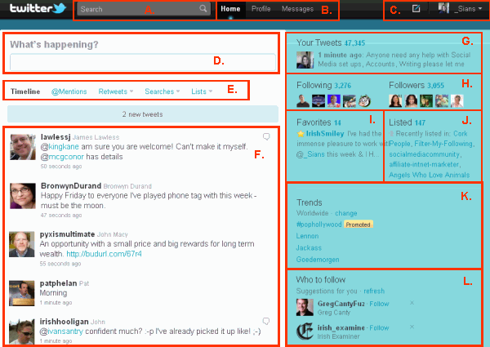Viewport: 490px width, 347px height.
Task: Open the compose new tweet icon
Action: pyautogui.click(x=416, y=8)
